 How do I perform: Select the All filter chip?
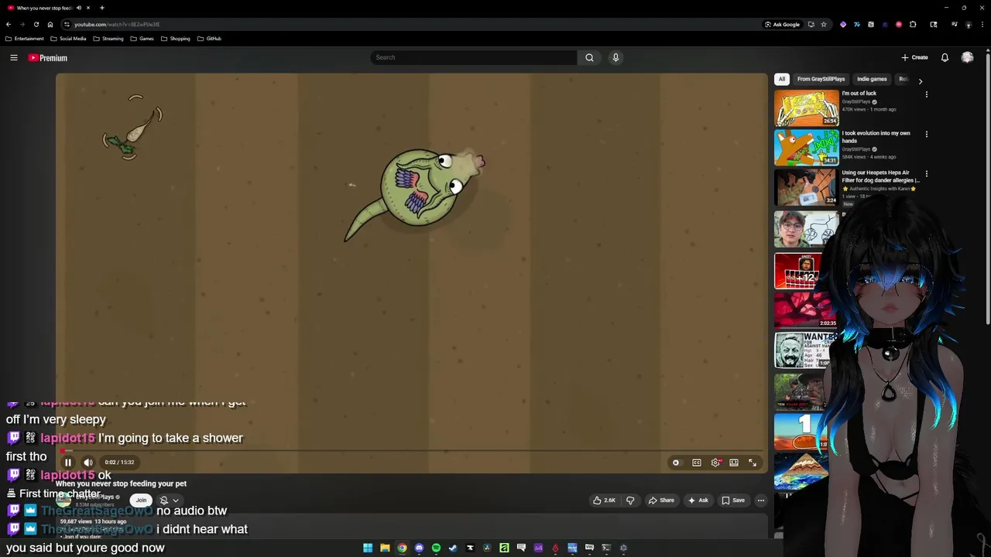tap(782, 79)
